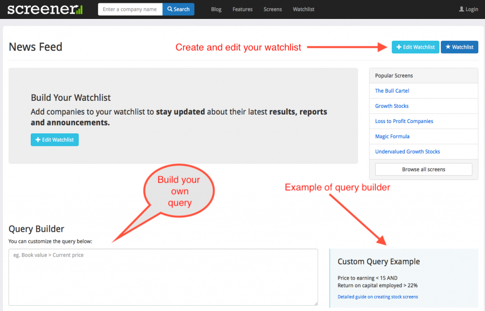
Task: Select Loss to Profit Companies screen
Action: [x=404, y=121]
